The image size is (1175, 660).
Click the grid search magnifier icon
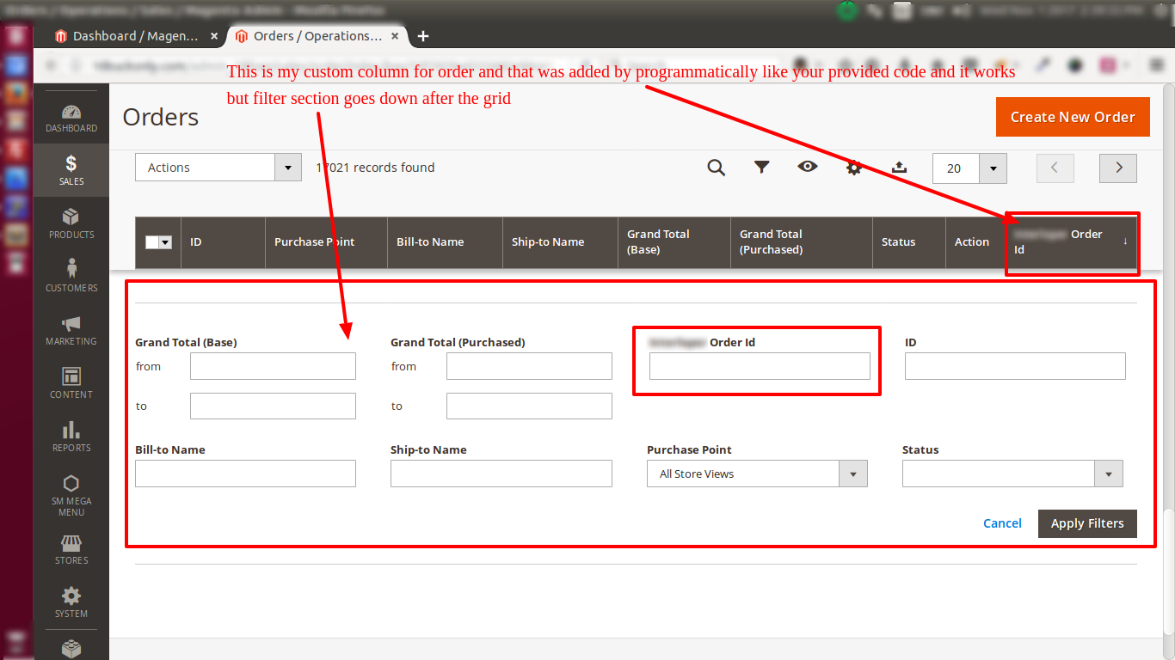coord(717,168)
